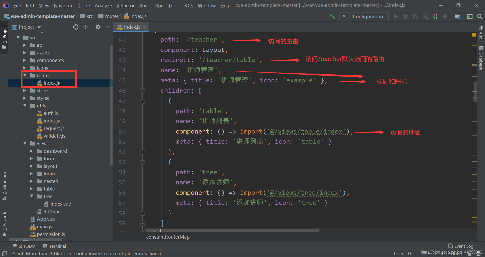Click the fold marker on line 53
This screenshot has height=257, width=485.
click(x=143, y=162)
